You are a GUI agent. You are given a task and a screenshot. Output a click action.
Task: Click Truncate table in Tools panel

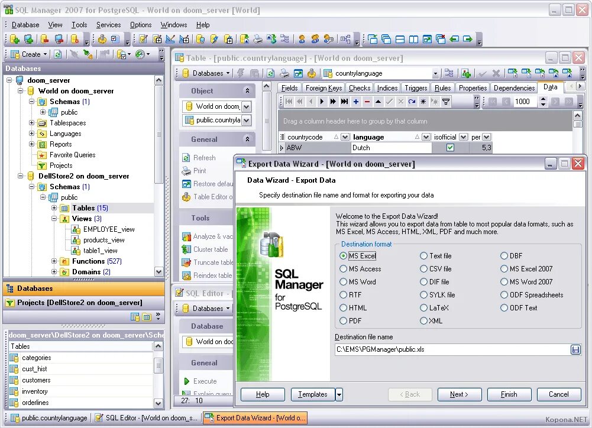coord(208,262)
